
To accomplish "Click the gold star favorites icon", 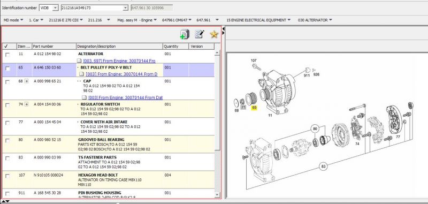I will (214, 34).
